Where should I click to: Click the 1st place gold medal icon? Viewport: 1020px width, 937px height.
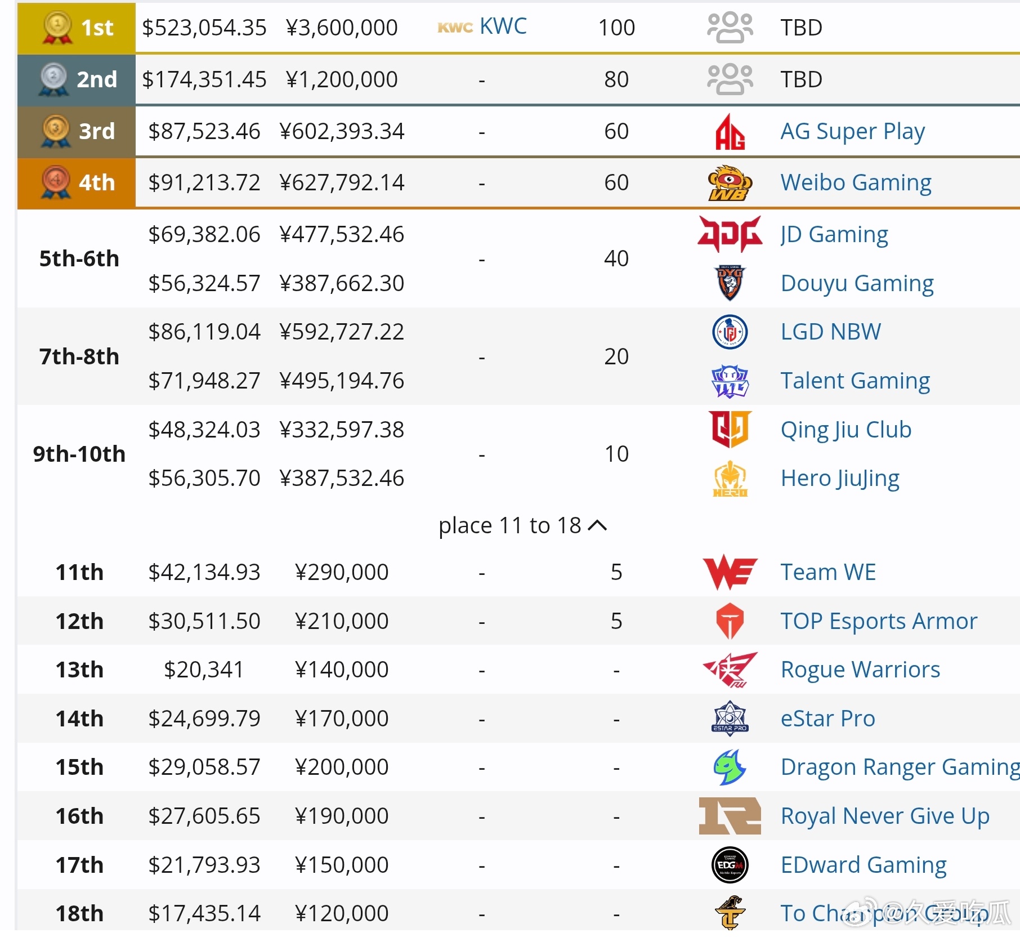pos(57,28)
